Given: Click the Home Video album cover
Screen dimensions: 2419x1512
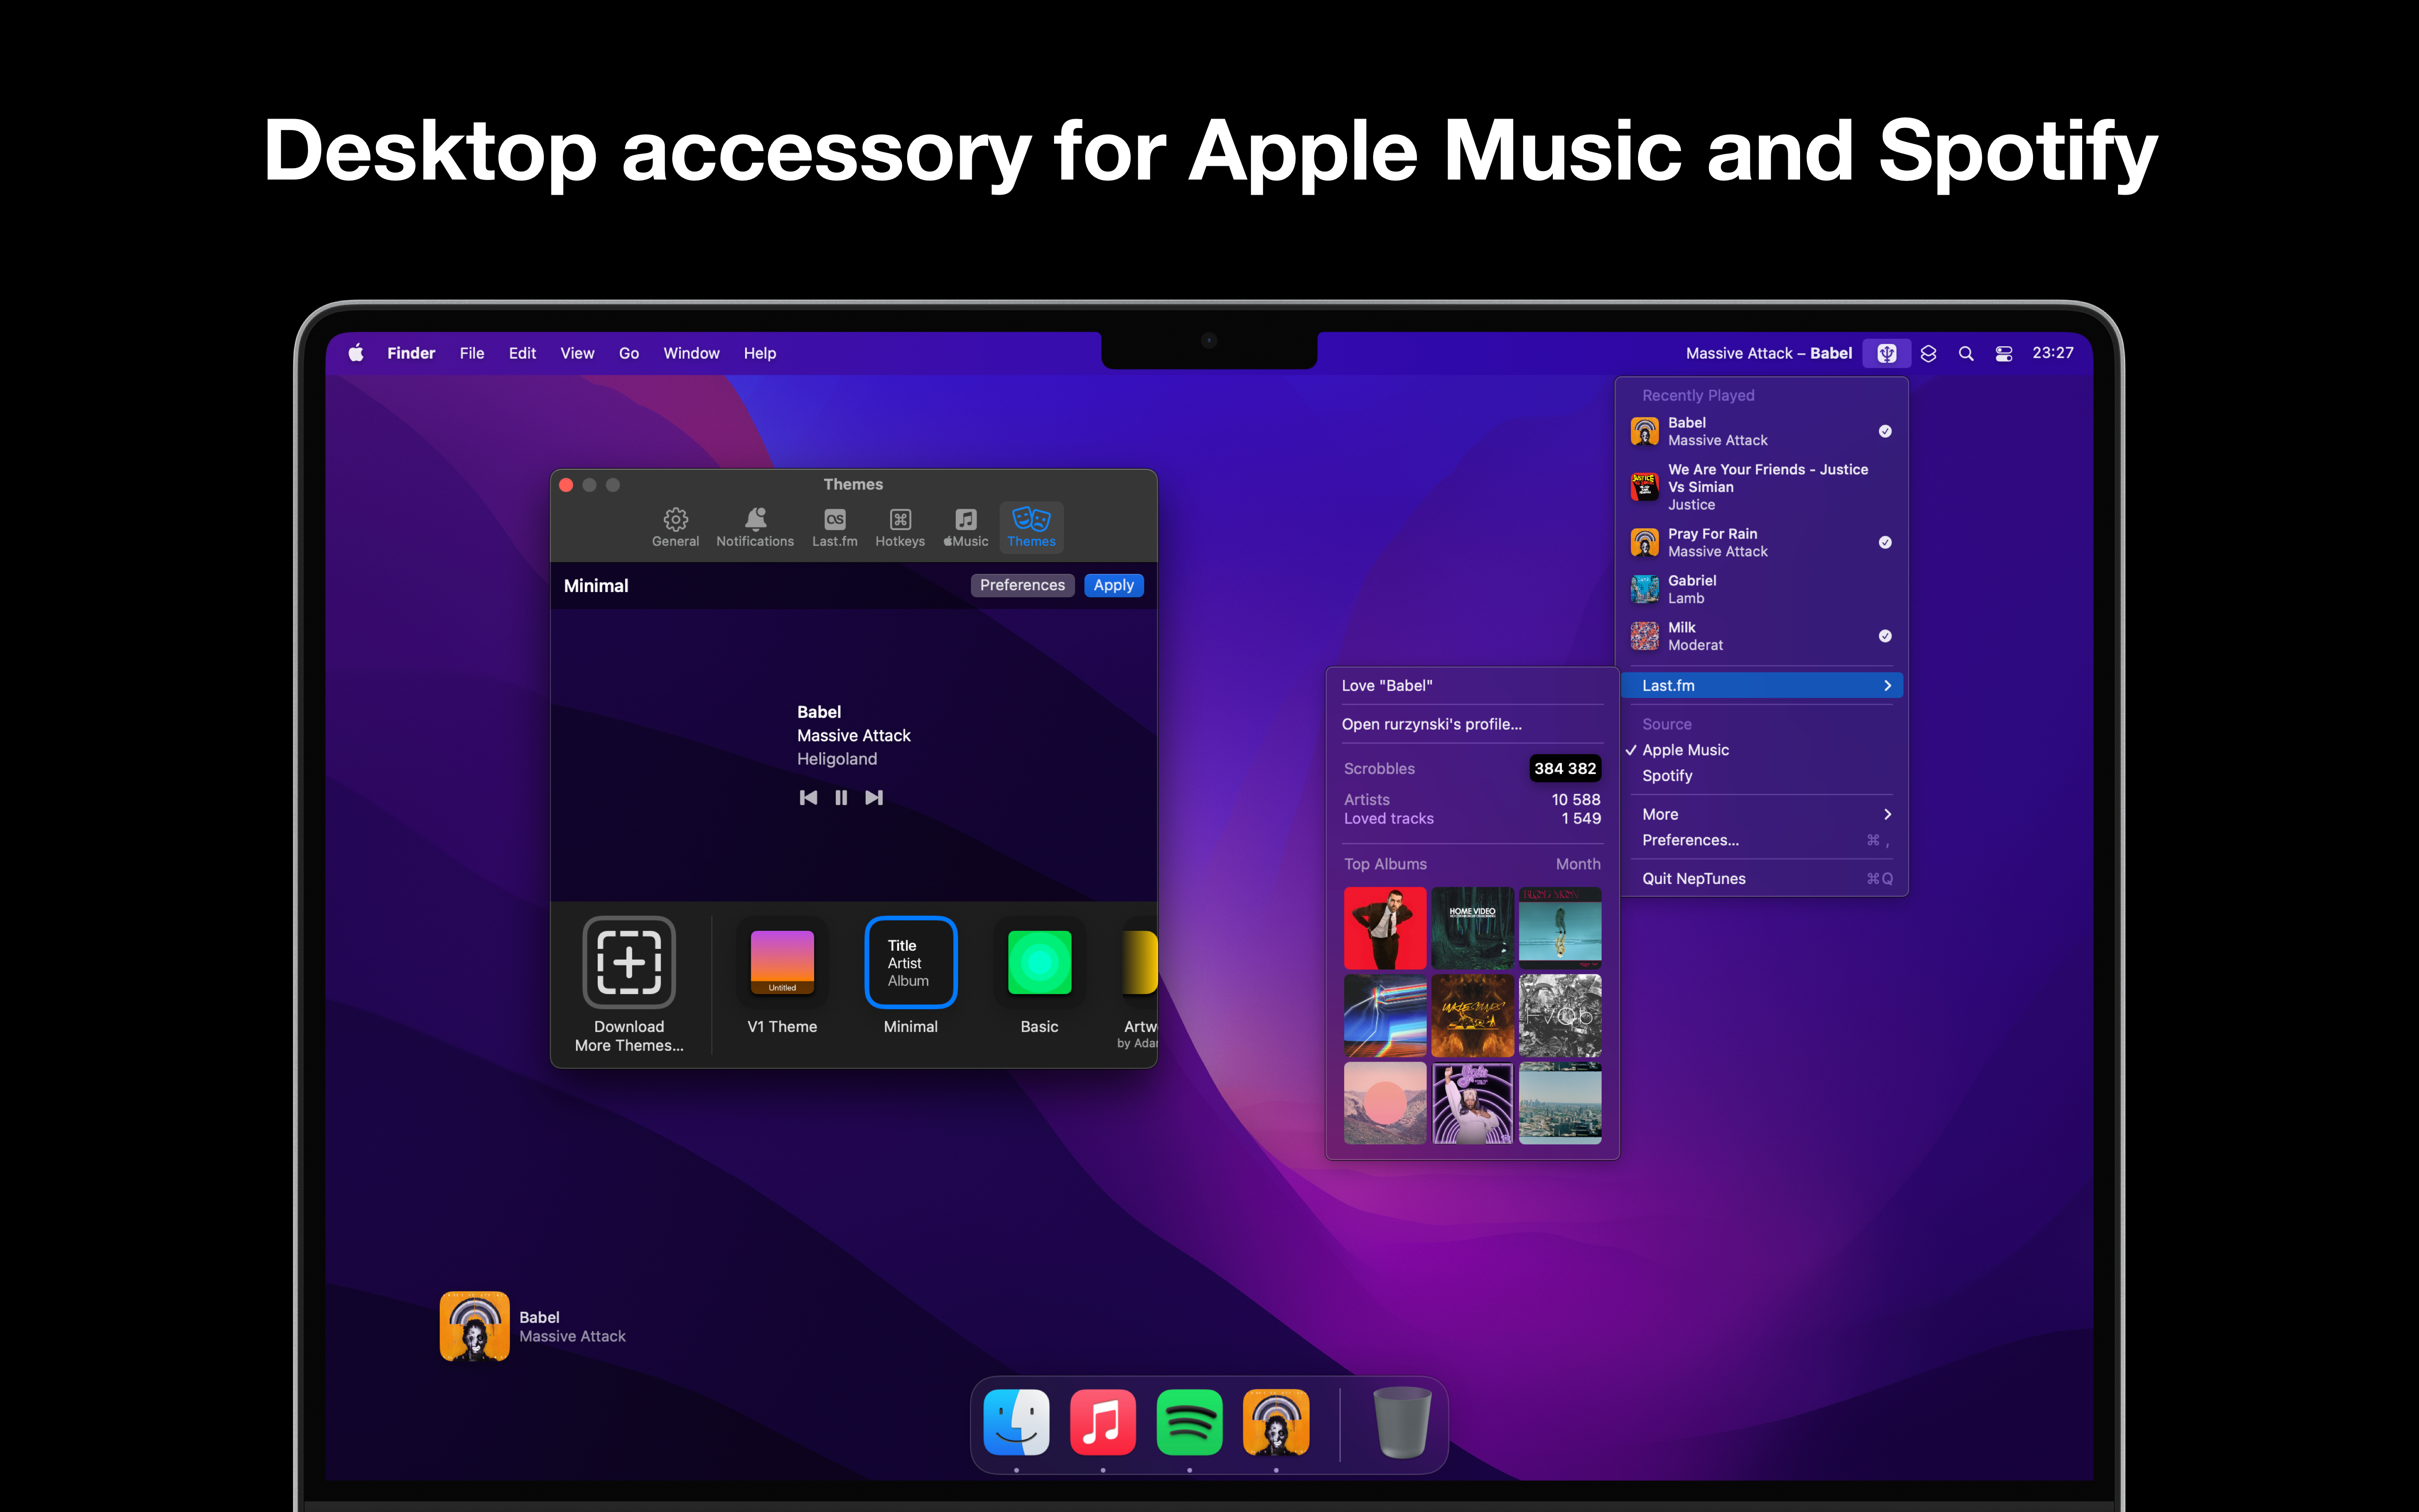Looking at the screenshot, I should 1472,928.
